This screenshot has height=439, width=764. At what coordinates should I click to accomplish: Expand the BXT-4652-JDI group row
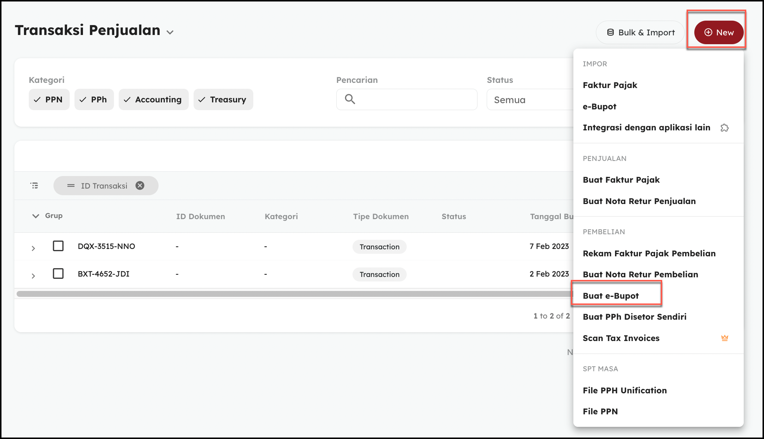33,276
